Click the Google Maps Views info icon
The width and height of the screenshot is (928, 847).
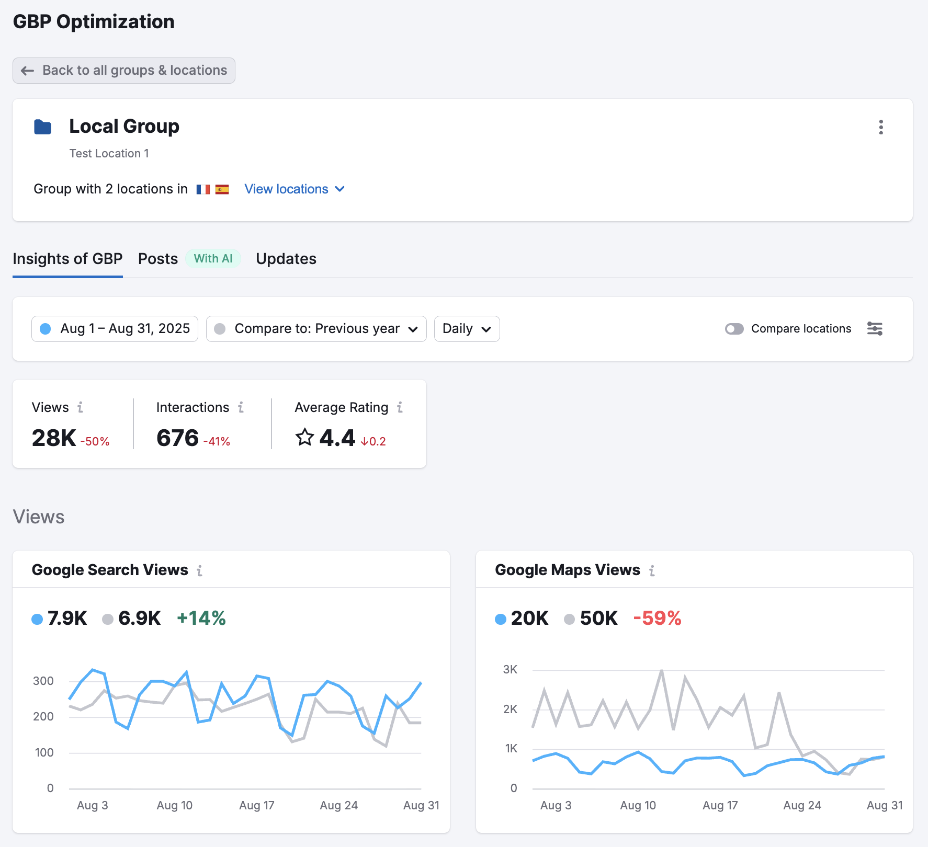click(652, 570)
